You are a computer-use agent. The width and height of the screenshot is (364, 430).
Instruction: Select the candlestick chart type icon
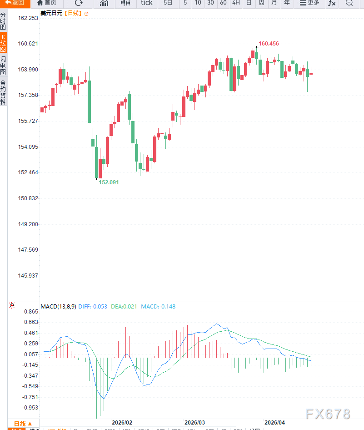[x=125, y=3]
